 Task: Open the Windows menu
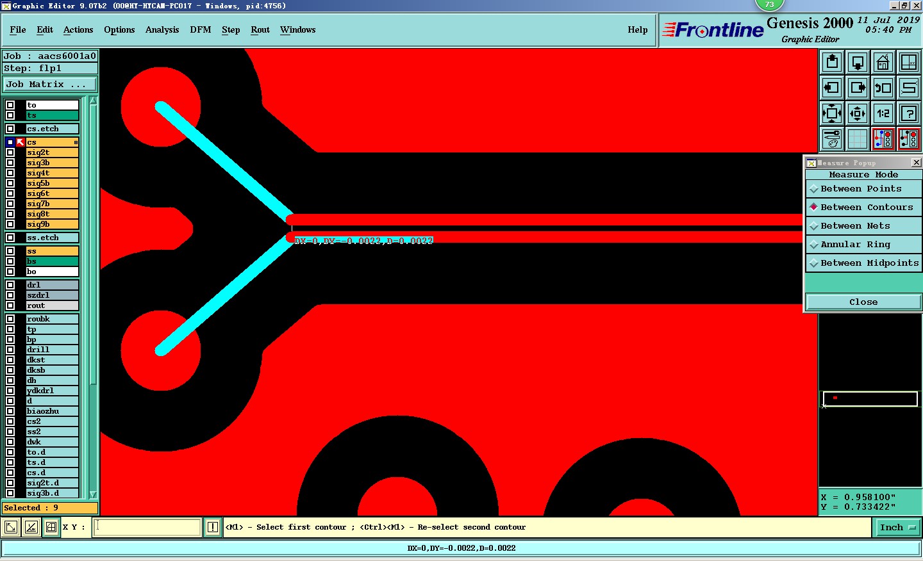[x=298, y=29]
